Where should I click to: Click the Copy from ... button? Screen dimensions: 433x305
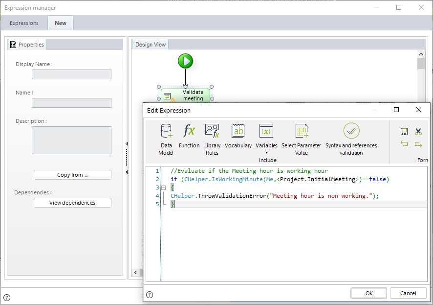click(72, 175)
